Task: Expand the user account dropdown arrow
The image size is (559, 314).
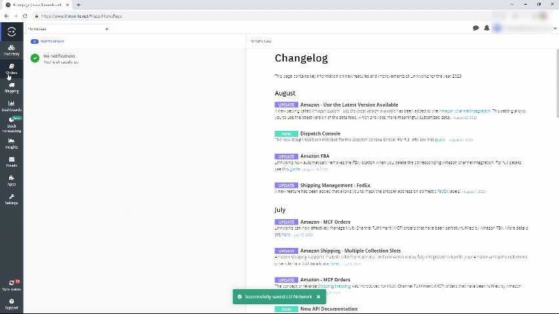Action: [555, 29]
